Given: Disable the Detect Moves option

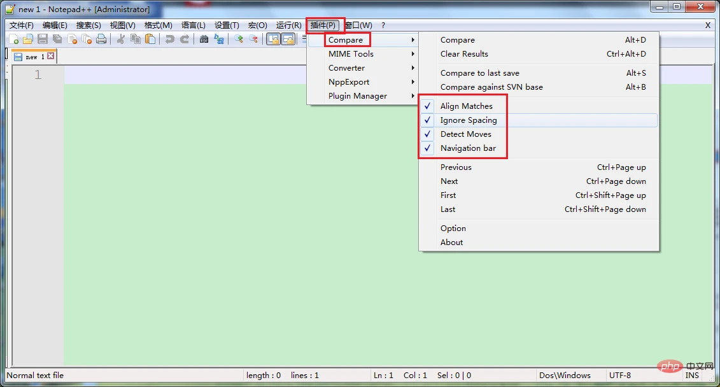Looking at the screenshot, I should [465, 134].
